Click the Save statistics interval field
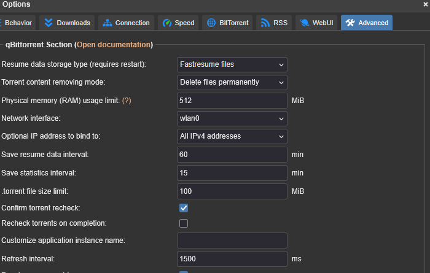Screen dimensions: 430x273 coord(232,173)
